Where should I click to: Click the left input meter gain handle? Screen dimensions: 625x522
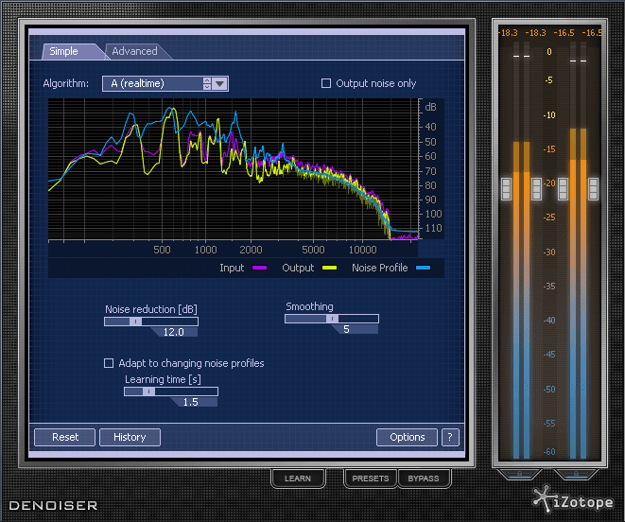pyautogui.click(x=506, y=188)
